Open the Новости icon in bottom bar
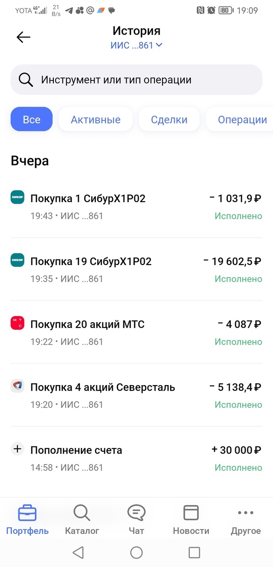This screenshot has width=273, height=567. click(191, 512)
